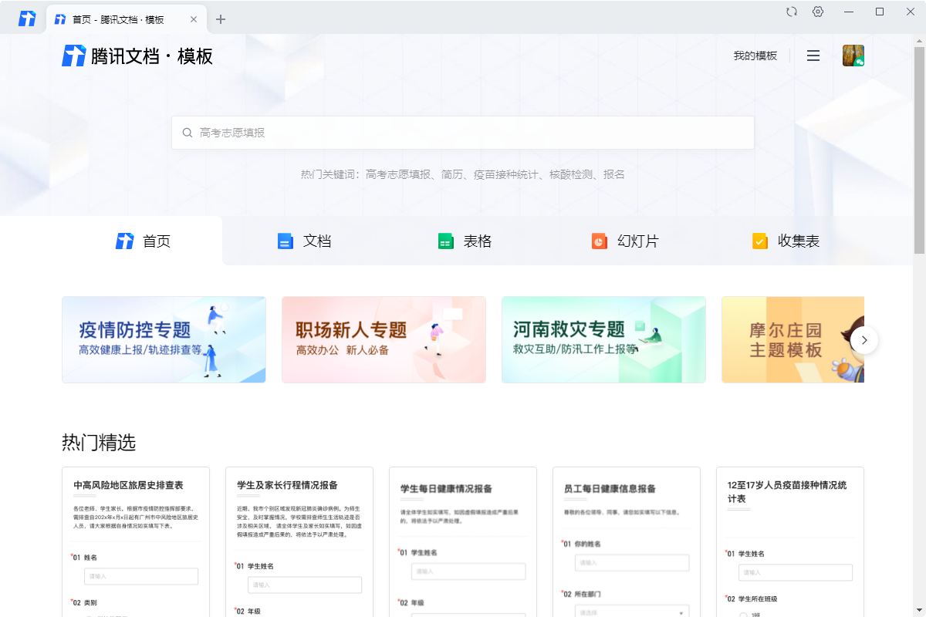The width and height of the screenshot is (926, 617).
Task: Open the hamburger menu icon
Action: click(x=813, y=56)
